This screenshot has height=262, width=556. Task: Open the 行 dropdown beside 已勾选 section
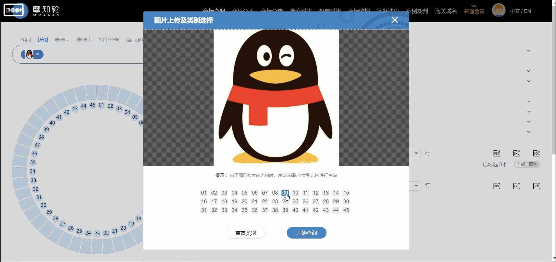pos(416,153)
